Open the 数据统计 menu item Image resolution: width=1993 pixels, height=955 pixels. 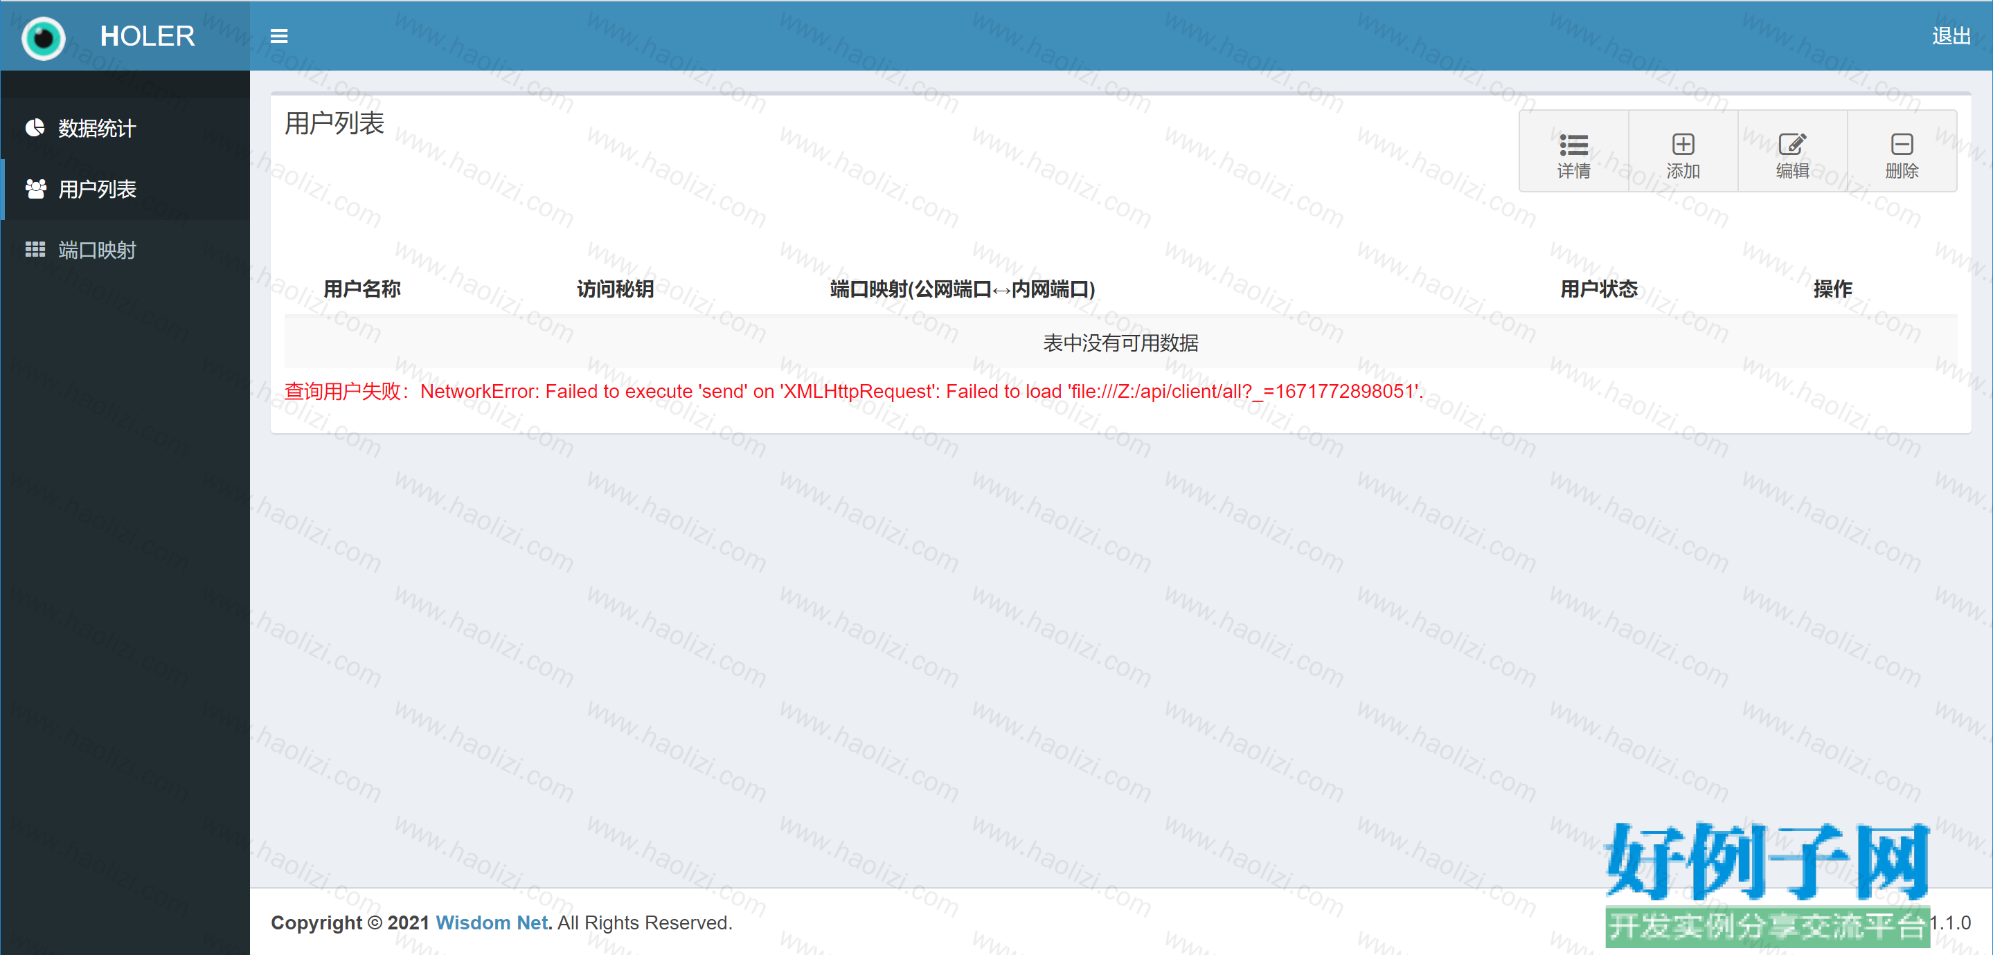(125, 128)
